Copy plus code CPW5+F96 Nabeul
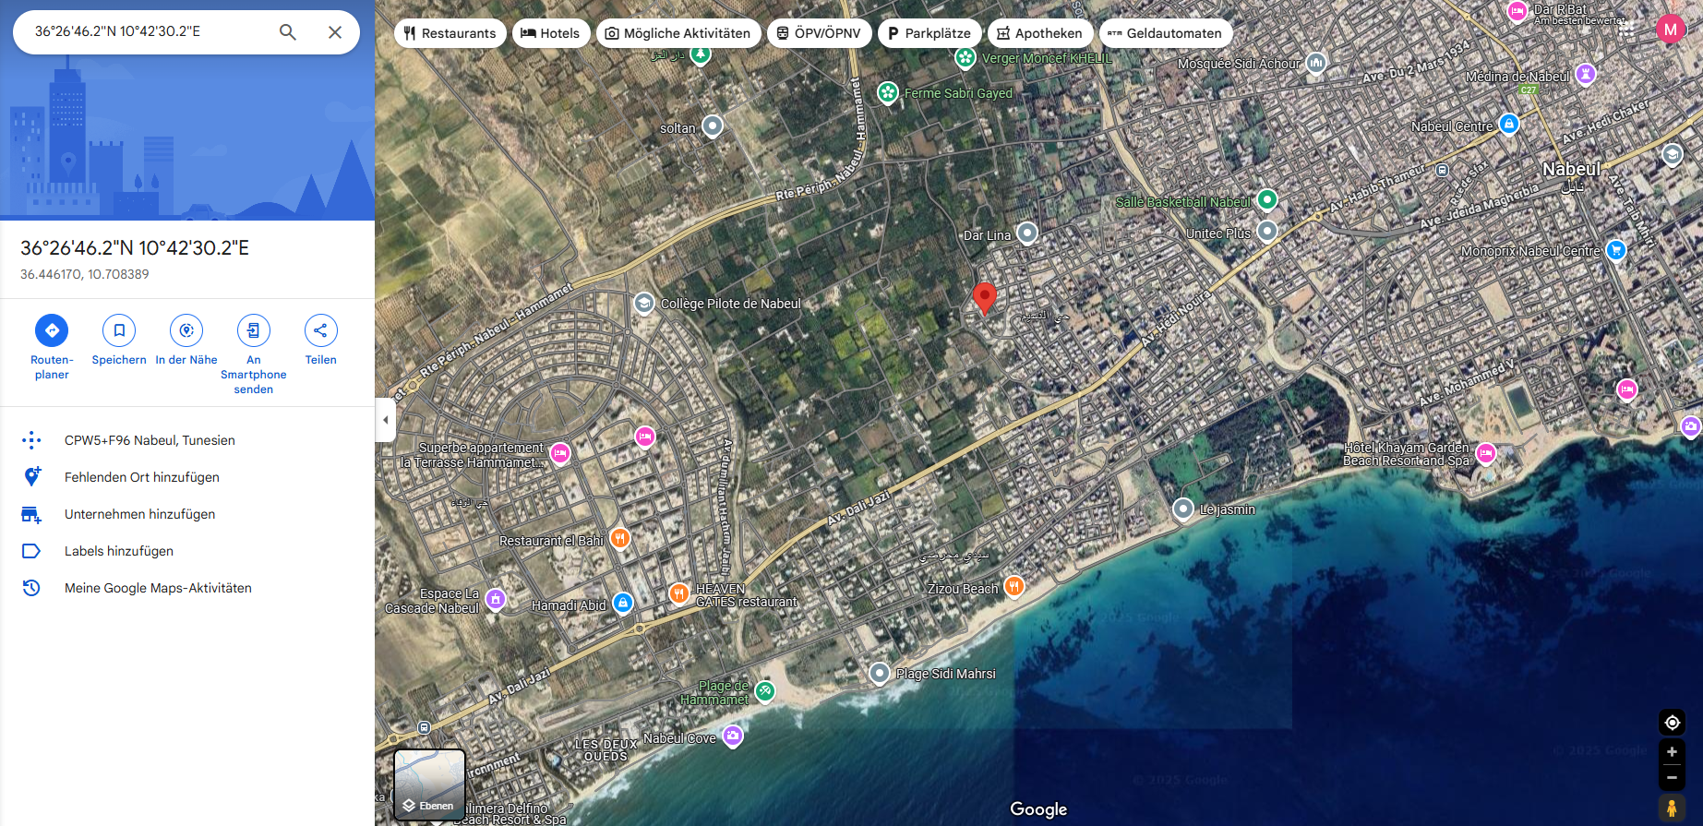Image resolution: width=1703 pixels, height=826 pixels. pyautogui.click(x=187, y=440)
